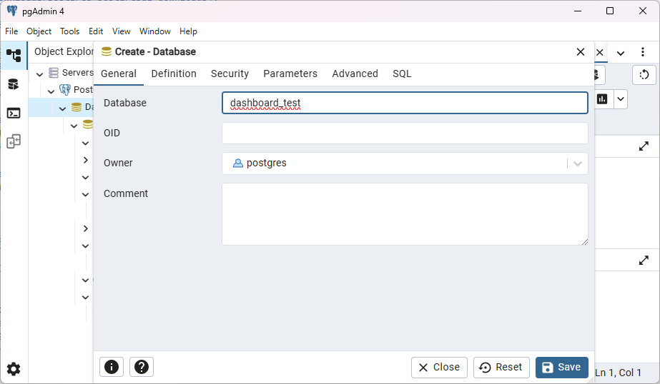Screen dimensions: 660x384
Task: Click the lower expand-arrows maximize icon
Action: (644, 261)
